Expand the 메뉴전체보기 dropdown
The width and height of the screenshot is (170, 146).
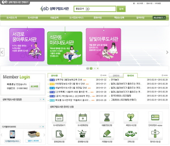[x=159, y=18]
